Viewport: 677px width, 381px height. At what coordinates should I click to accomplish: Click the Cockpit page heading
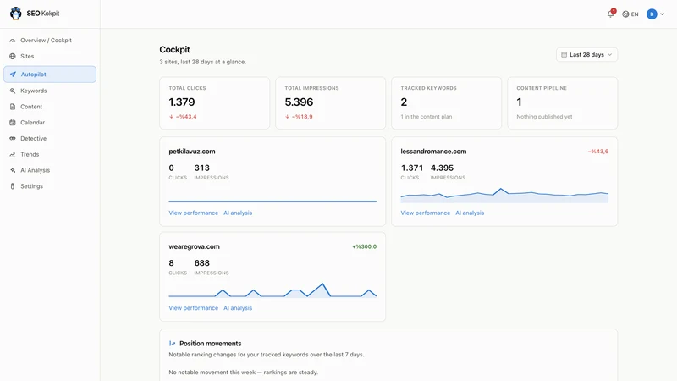(x=174, y=50)
